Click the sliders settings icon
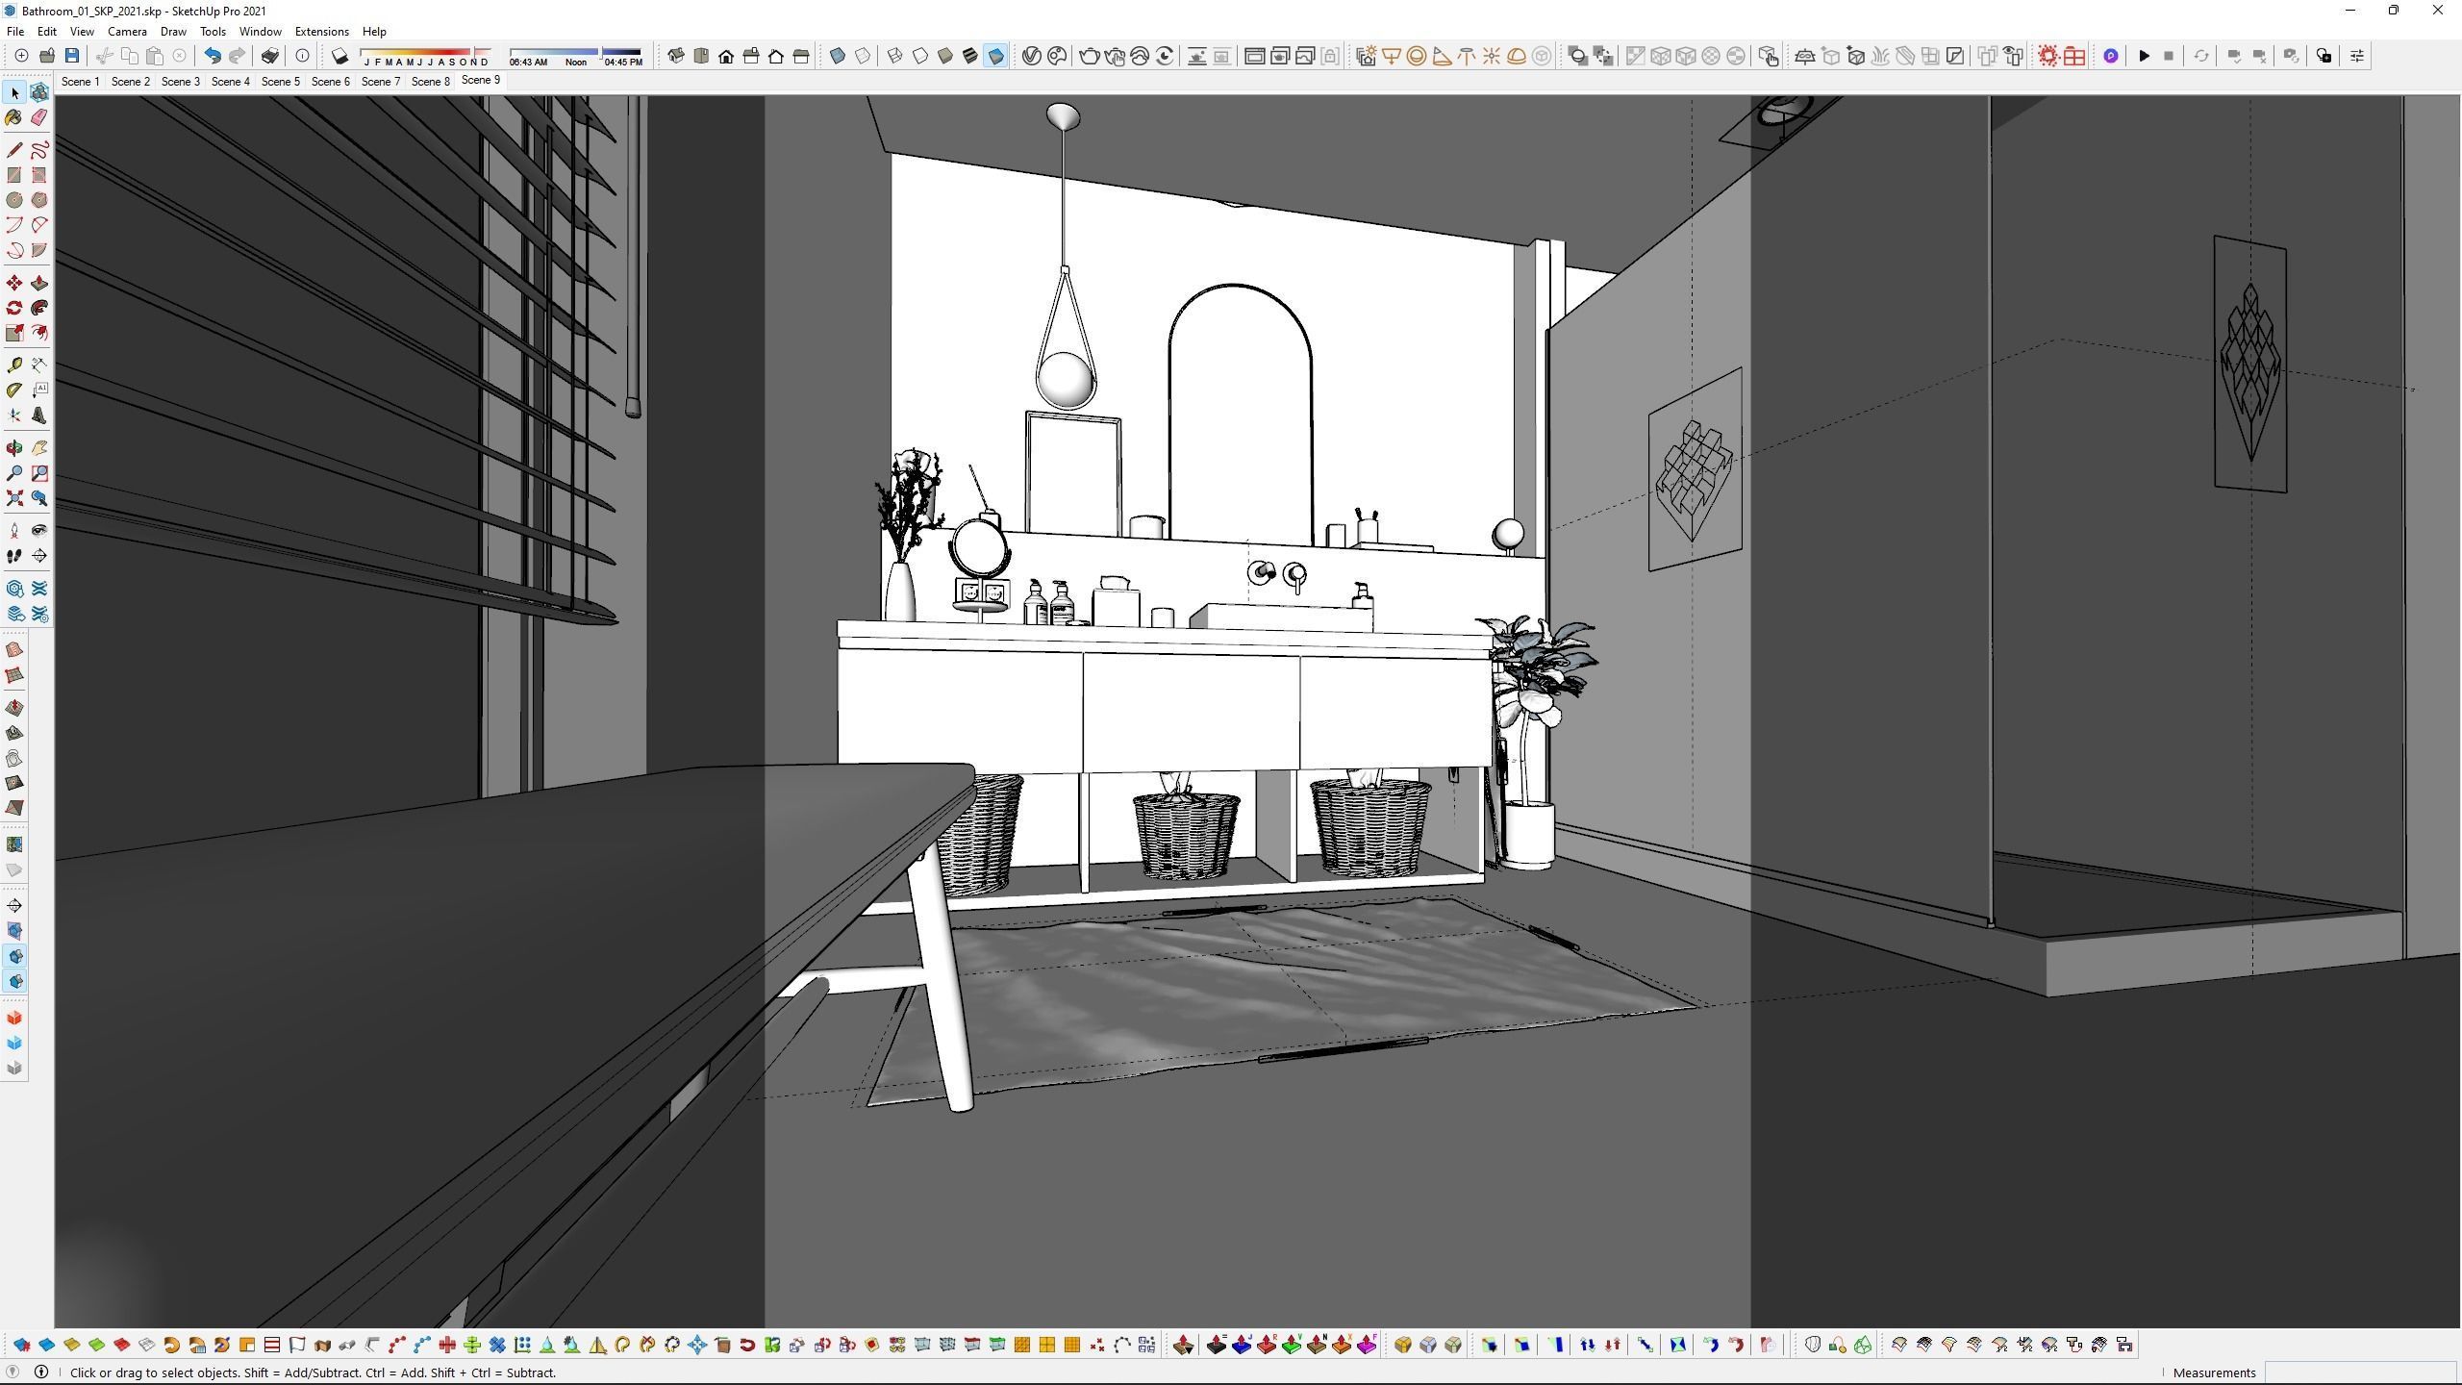 pyautogui.click(x=2356, y=56)
